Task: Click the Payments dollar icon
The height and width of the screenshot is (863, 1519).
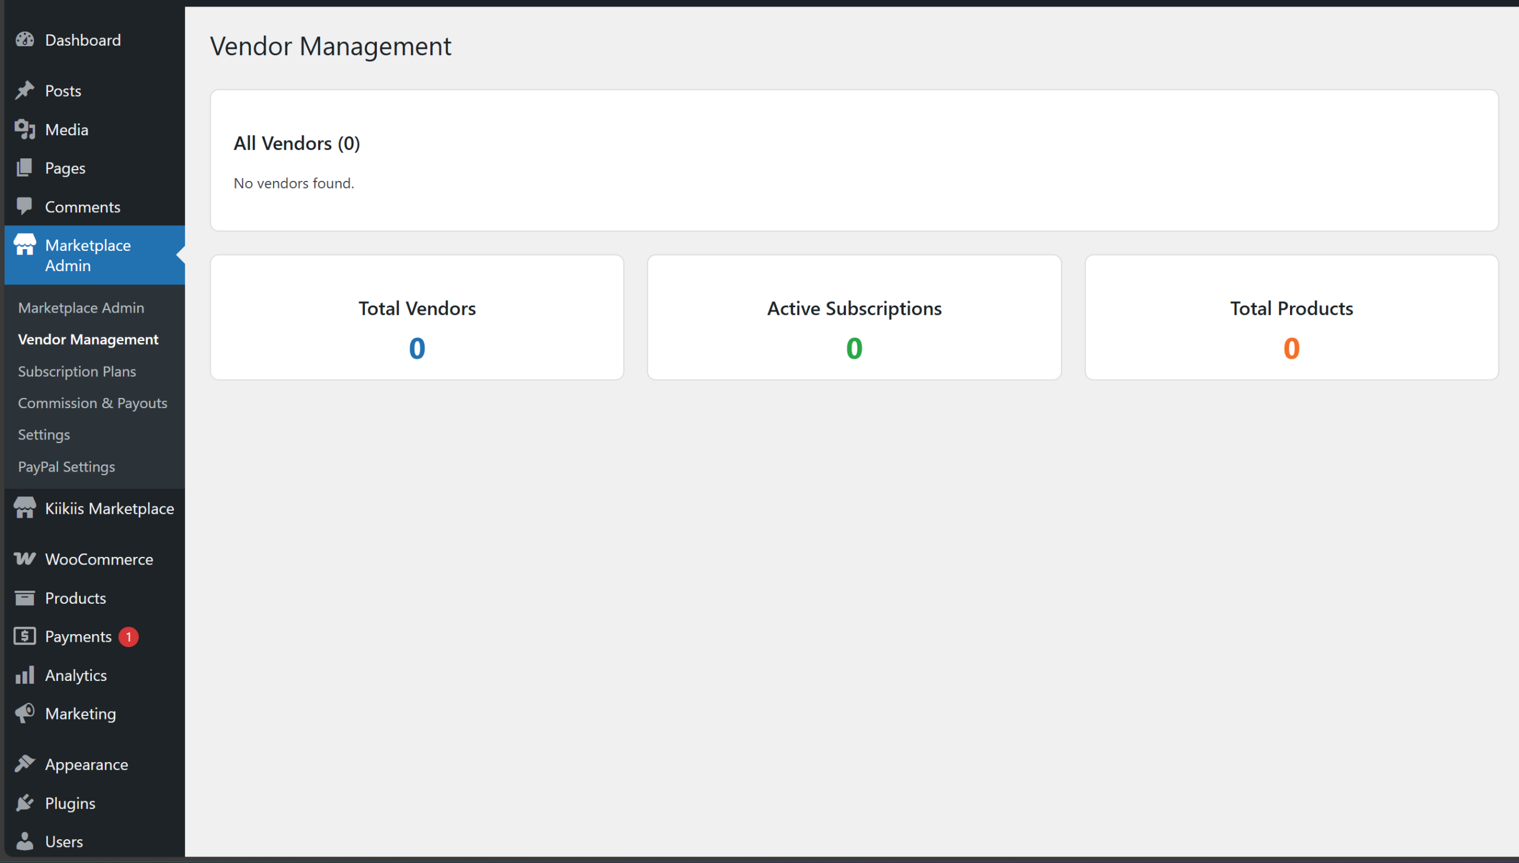Action: (x=25, y=636)
